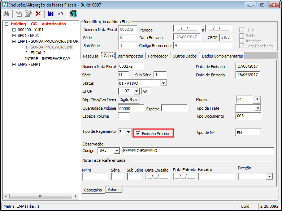Click the Dígito/Iva button
This screenshot has width=282, height=211.
click(x=129, y=100)
